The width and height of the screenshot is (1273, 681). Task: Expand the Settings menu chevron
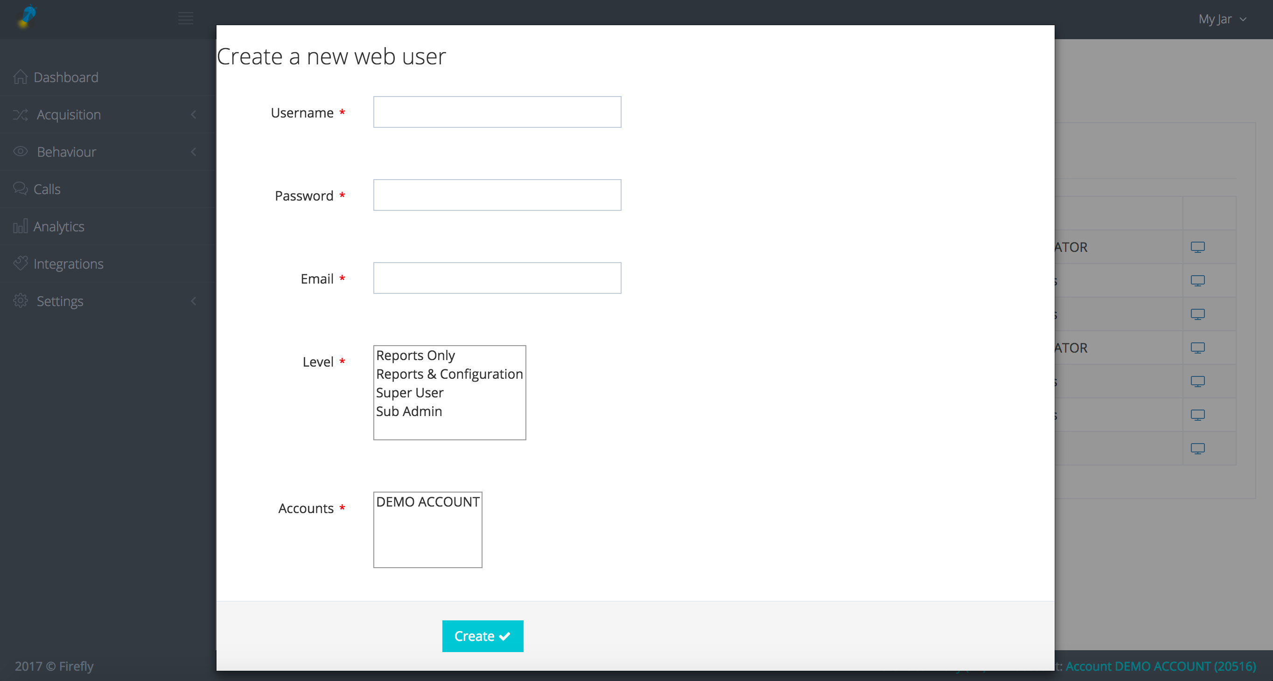(193, 301)
